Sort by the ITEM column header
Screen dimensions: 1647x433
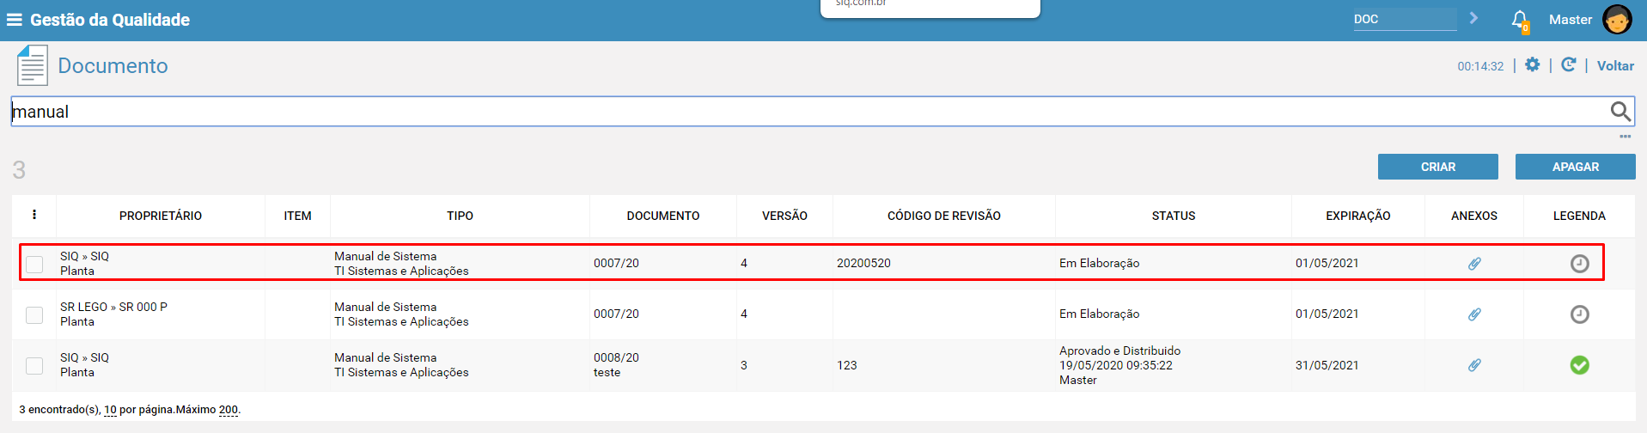297,216
